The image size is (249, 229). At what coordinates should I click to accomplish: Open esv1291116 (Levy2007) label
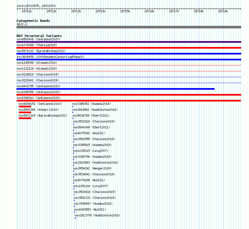[x=91, y=186]
